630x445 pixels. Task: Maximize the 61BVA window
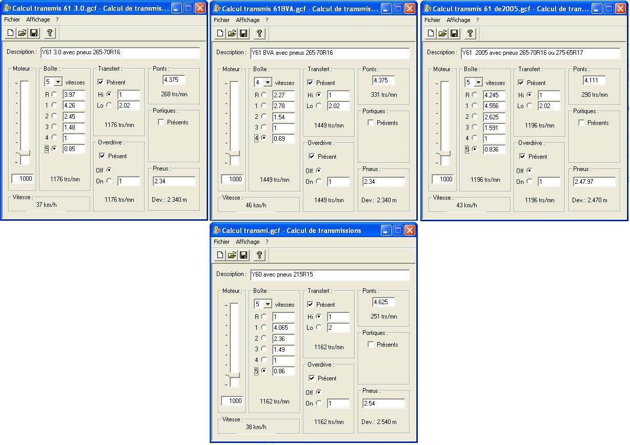point(398,8)
